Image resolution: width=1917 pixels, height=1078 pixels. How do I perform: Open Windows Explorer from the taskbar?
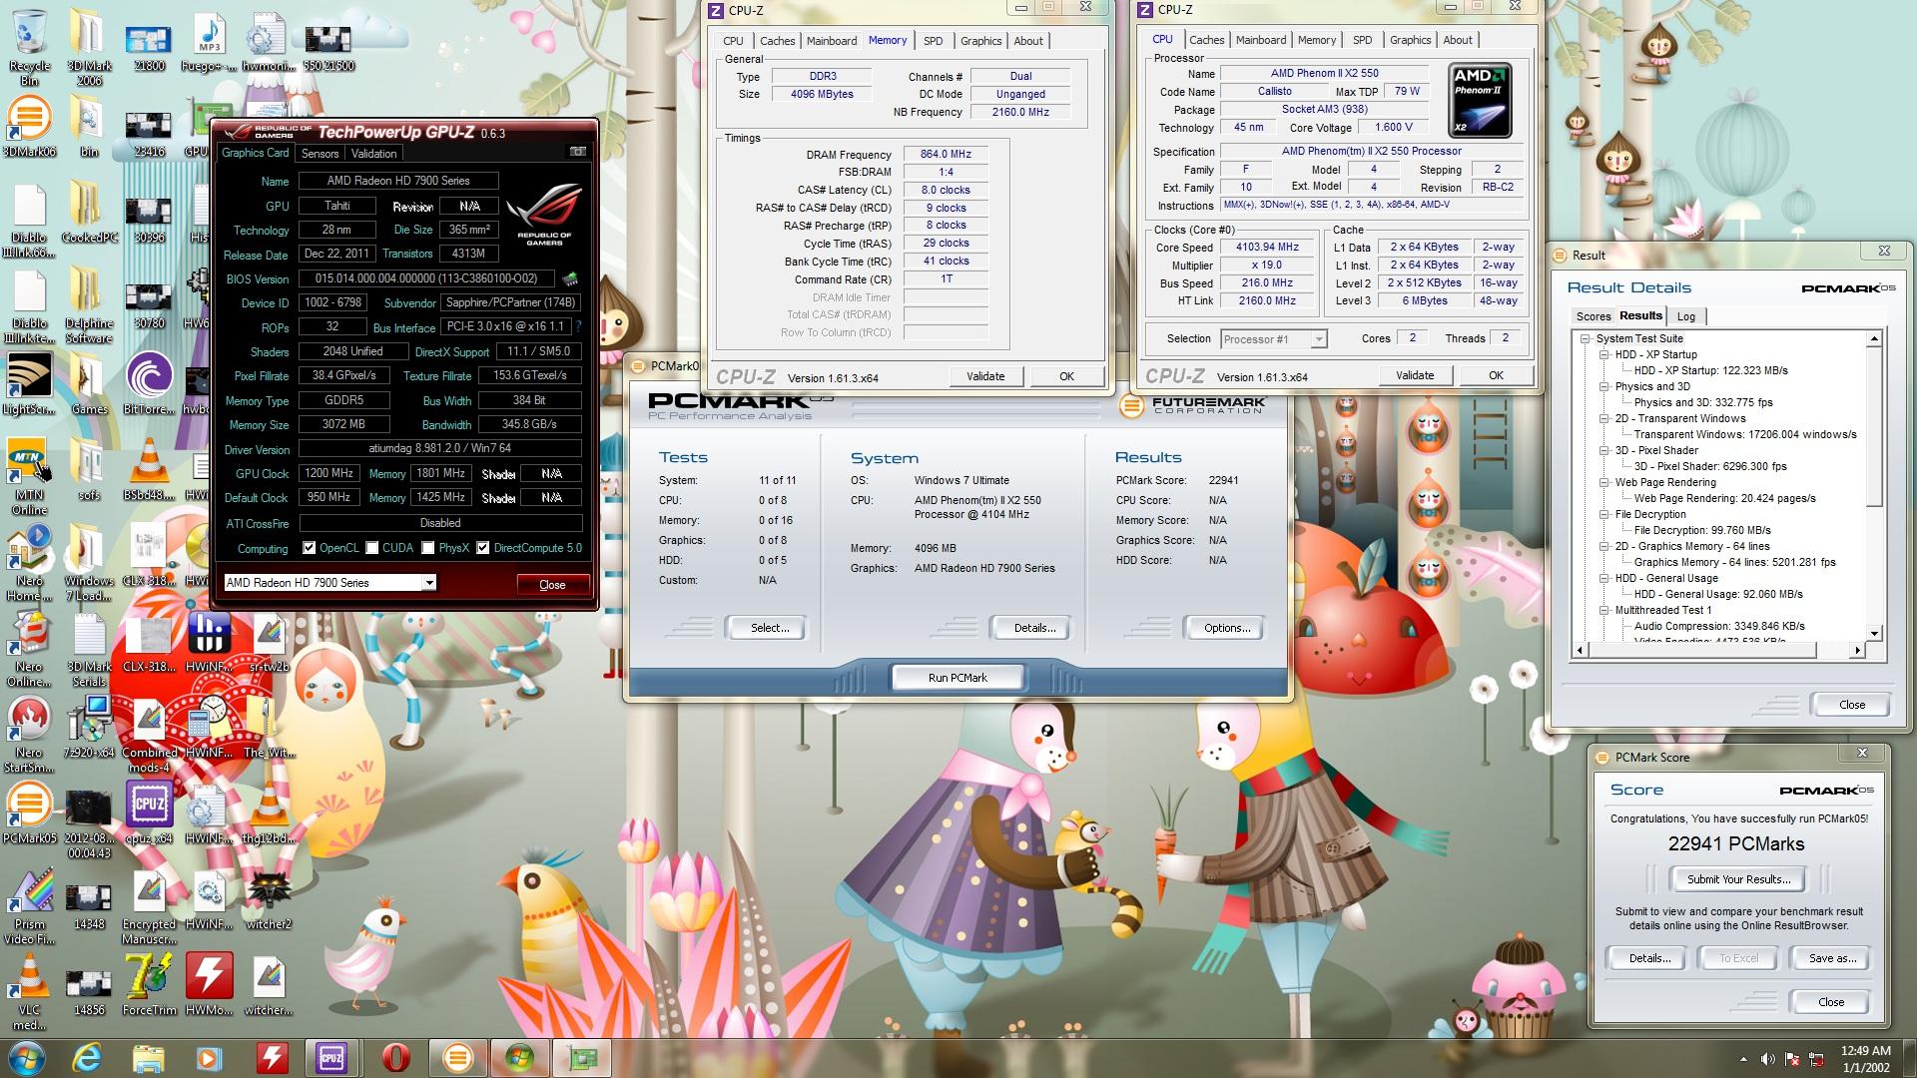tap(148, 1057)
